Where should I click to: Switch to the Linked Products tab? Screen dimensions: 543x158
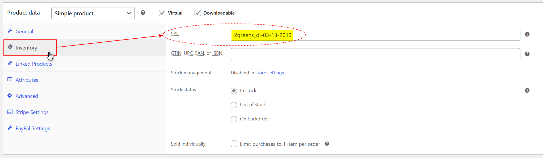tap(34, 64)
